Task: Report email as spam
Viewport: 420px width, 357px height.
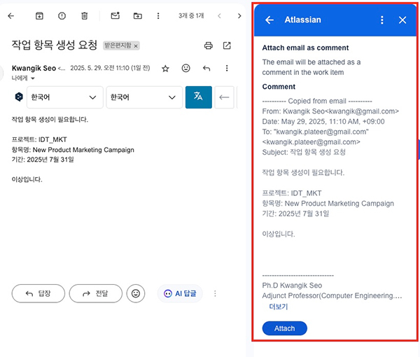Action: pos(62,16)
